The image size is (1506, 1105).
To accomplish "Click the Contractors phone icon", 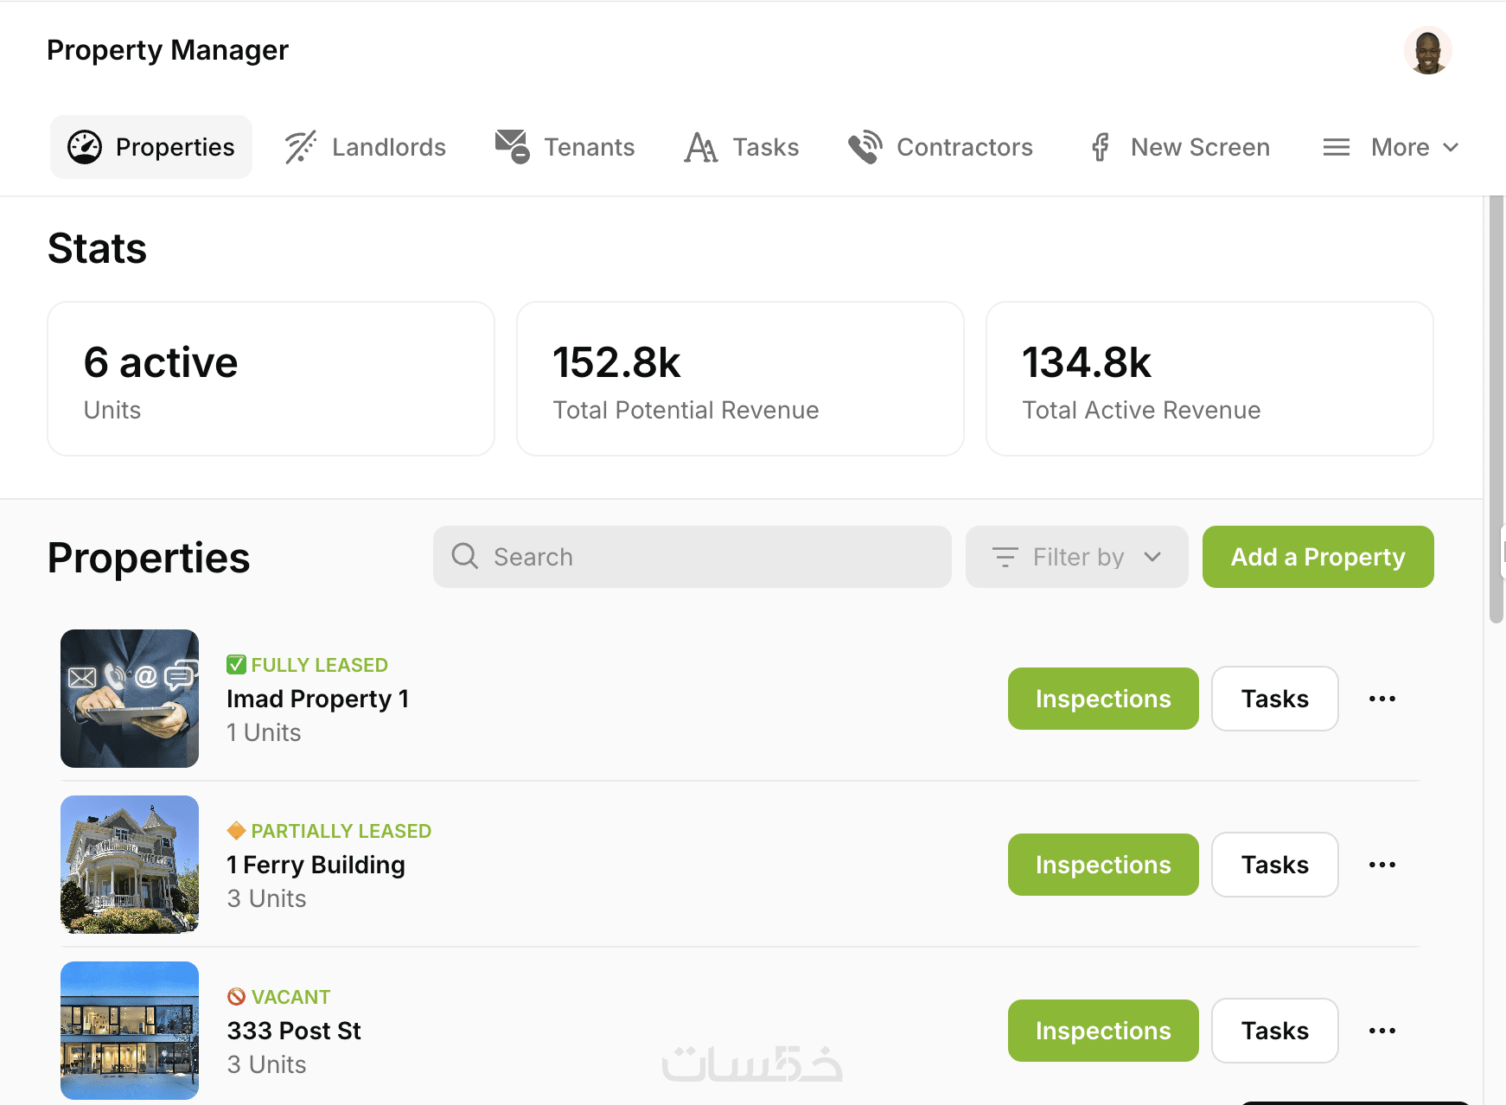I will coord(865,147).
